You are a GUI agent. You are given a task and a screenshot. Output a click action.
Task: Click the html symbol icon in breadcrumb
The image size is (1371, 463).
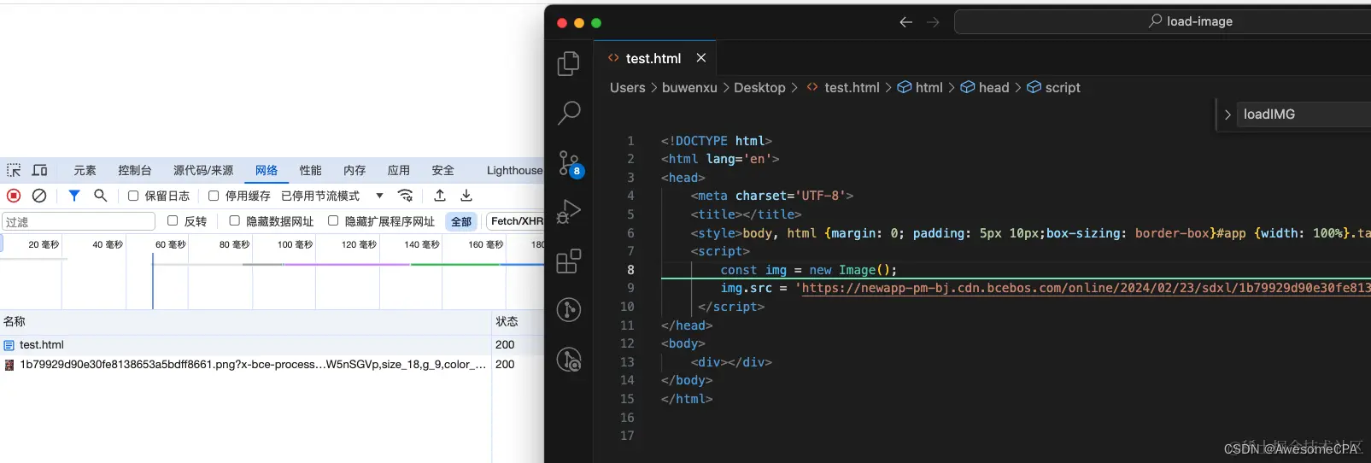tap(905, 87)
